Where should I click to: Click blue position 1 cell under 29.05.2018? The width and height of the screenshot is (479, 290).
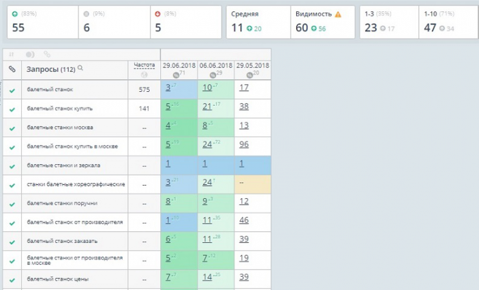(253, 165)
